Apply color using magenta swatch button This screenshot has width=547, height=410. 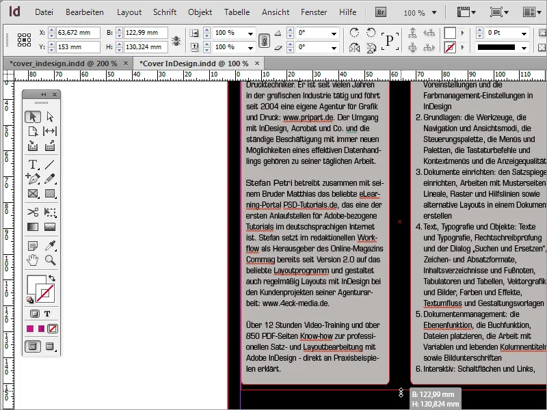tap(30, 329)
